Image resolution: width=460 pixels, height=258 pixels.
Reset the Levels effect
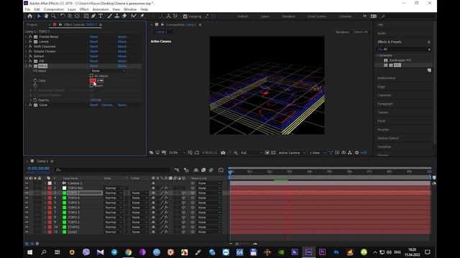point(94,42)
